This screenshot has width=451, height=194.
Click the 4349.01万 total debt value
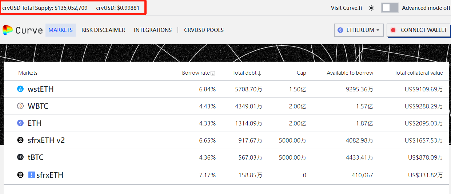click(x=248, y=106)
